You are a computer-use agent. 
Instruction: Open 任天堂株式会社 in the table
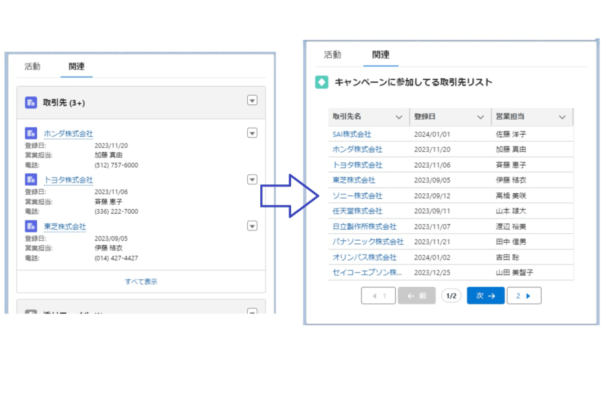coord(357,211)
